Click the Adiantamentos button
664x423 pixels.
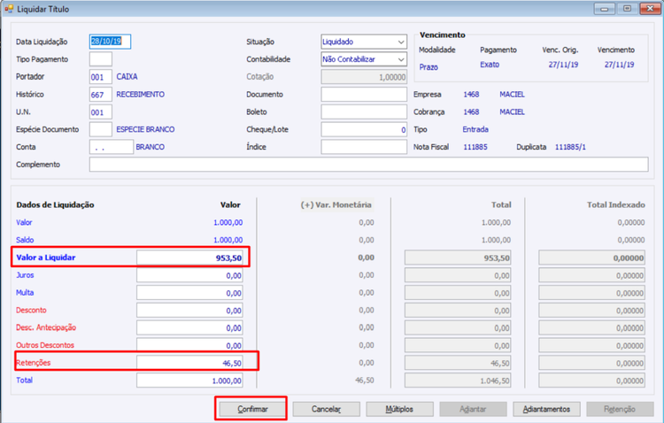546,409
